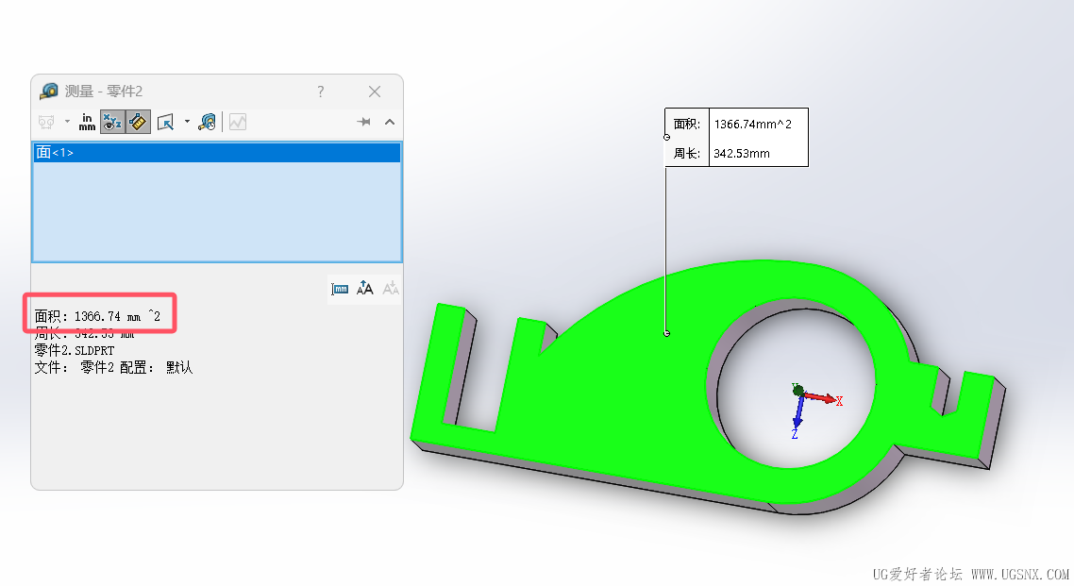Close the 测量 - 零件2 dialog
1074x586 pixels.
point(375,92)
